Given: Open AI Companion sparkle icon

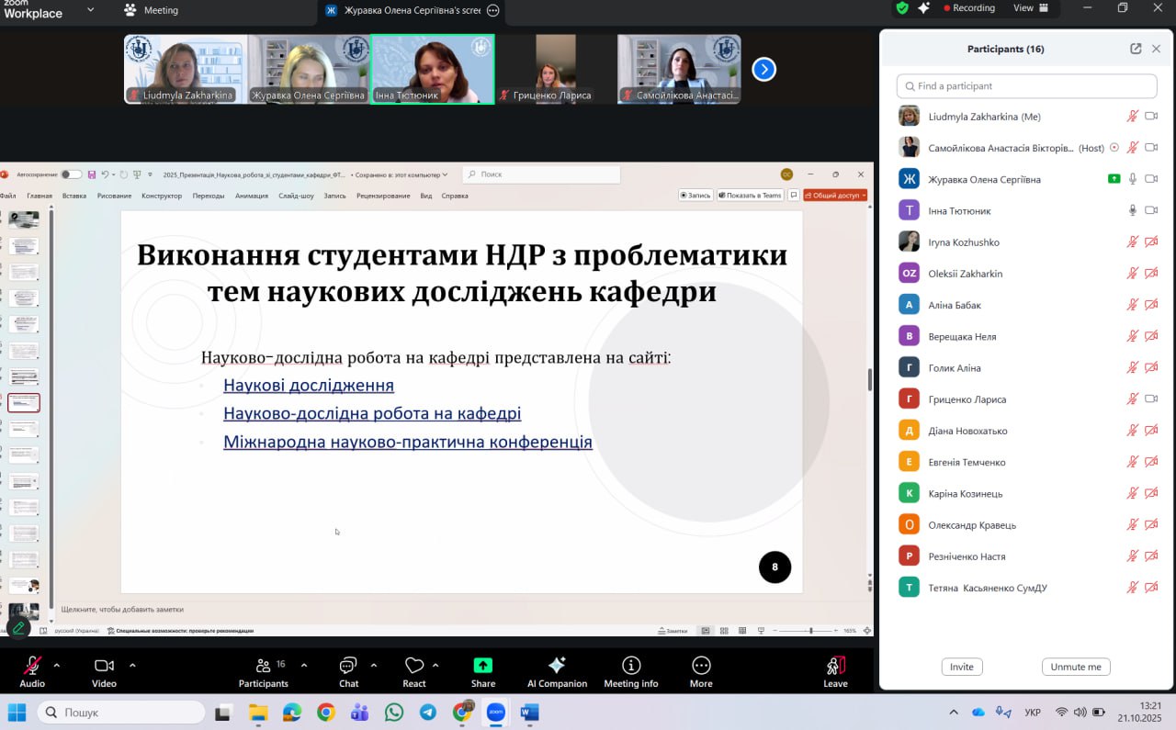Looking at the screenshot, I should click(x=557, y=666).
